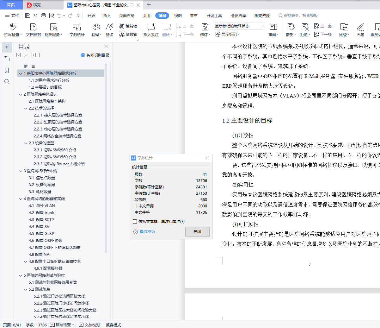Screen dimensions: 380x328
Task: Select outline entry 3.1 信息点数量
Action: [42, 178]
